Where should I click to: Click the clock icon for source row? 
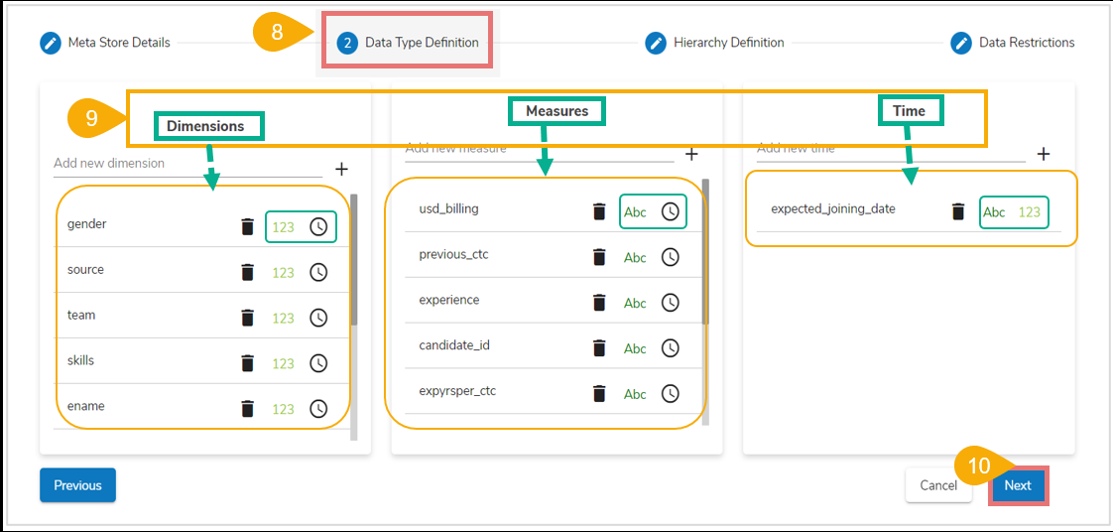point(318,273)
